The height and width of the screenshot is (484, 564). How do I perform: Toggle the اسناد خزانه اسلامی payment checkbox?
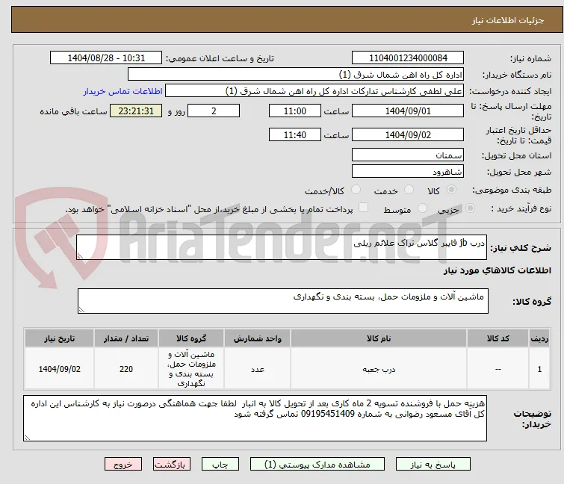tap(364, 208)
